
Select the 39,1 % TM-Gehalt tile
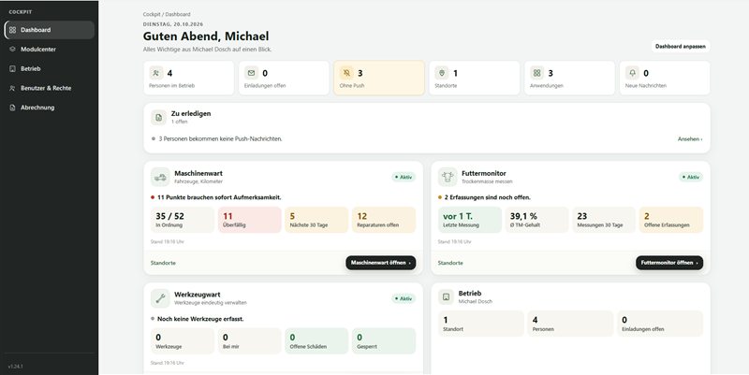(x=536, y=220)
